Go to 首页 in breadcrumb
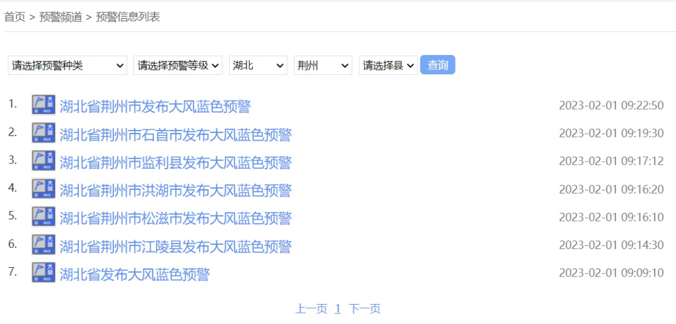The image size is (676, 324). pos(14,17)
